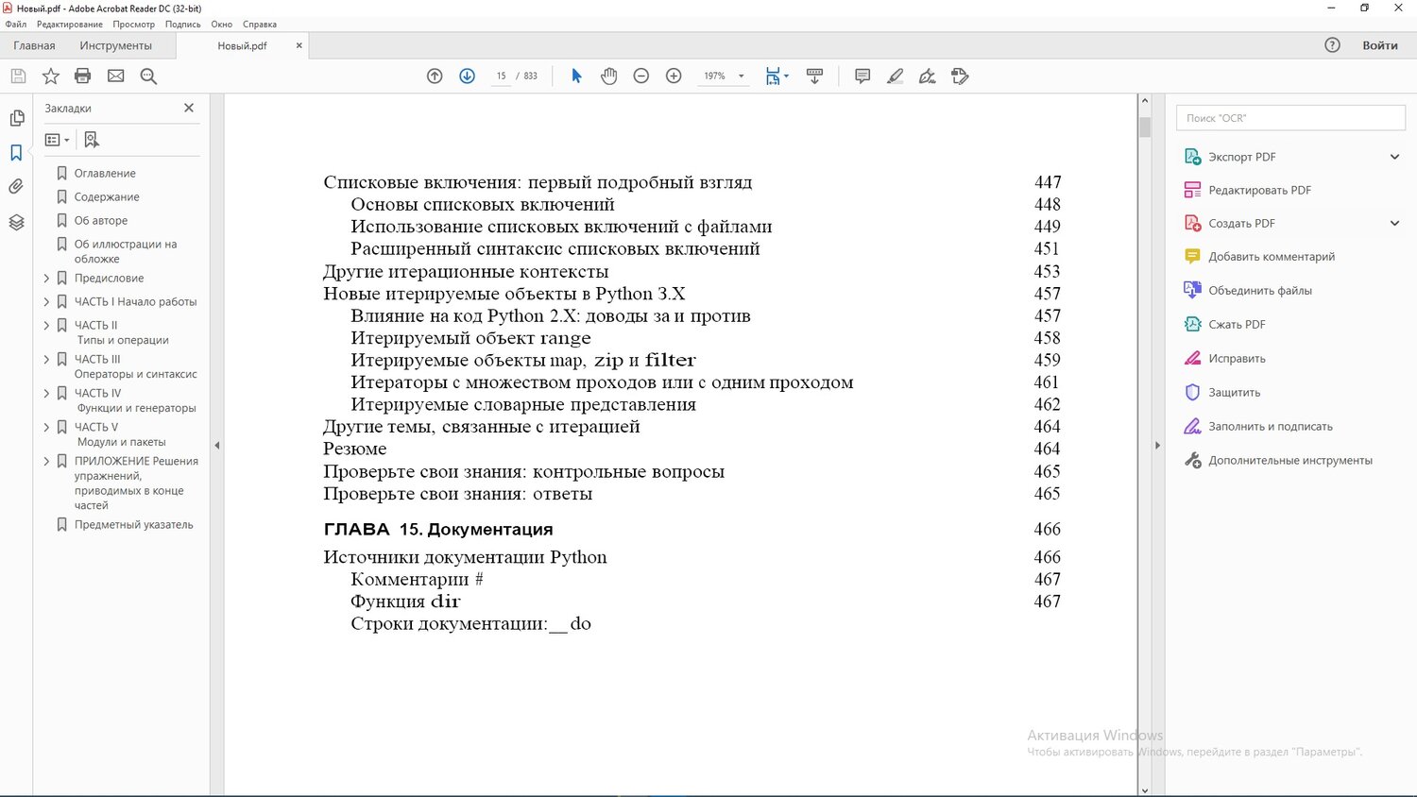This screenshot has height=797, width=1417.
Task: Switch to the Главная tab
Action: click(34, 45)
